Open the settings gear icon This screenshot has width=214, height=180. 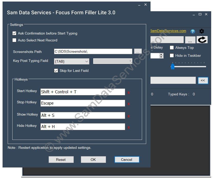[201, 31]
